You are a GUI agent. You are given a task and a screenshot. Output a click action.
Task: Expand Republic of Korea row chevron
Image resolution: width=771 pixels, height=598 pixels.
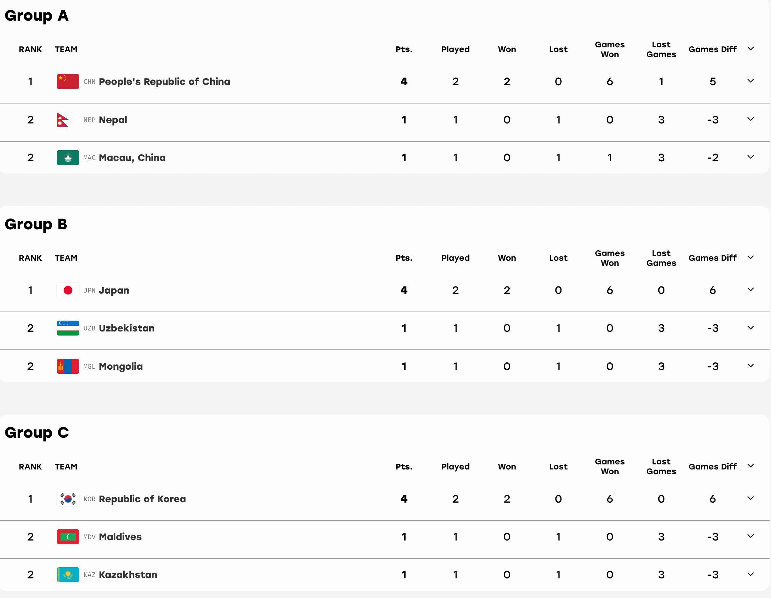tap(751, 498)
